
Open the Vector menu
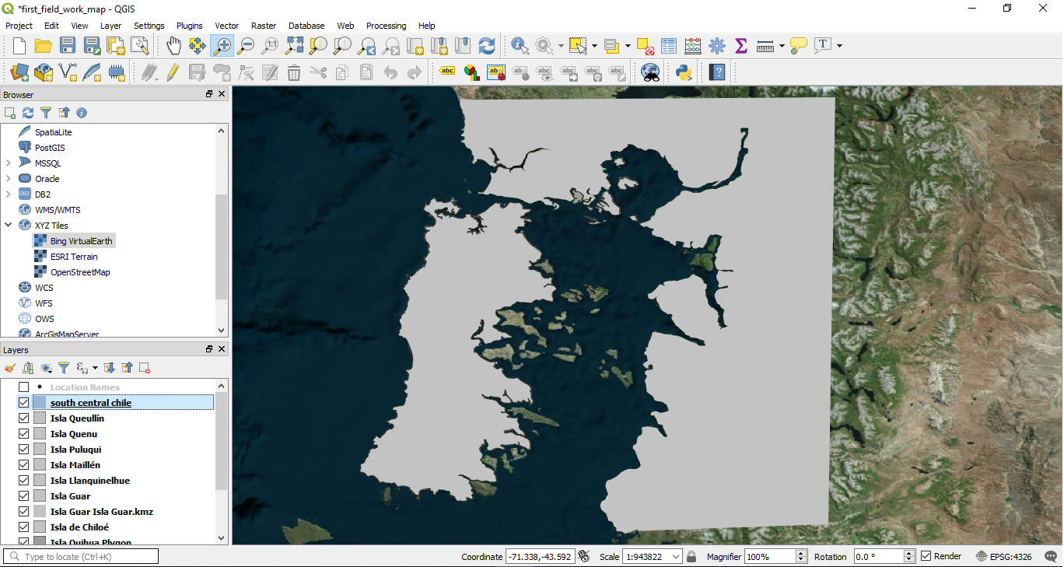(x=226, y=26)
